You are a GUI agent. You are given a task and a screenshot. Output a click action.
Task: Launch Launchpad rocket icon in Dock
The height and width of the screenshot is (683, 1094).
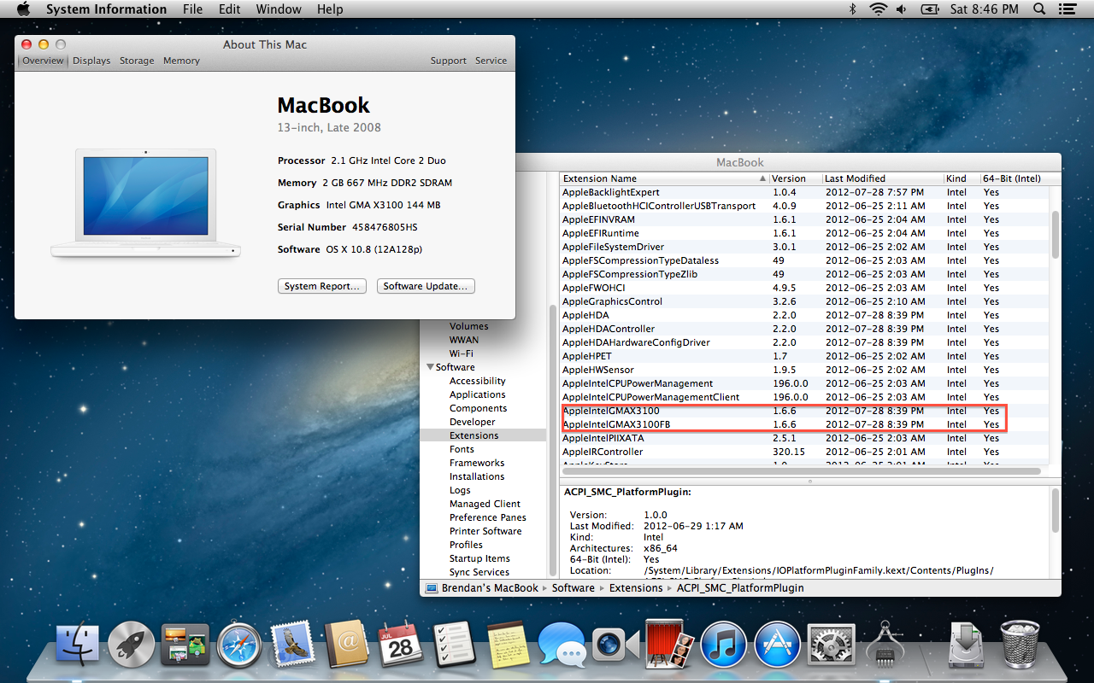(x=132, y=645)
